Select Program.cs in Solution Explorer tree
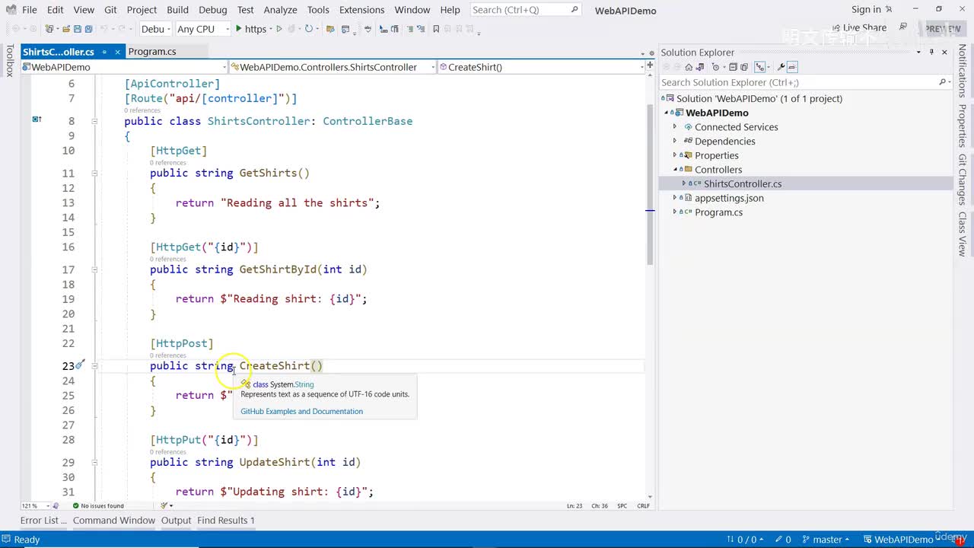Image resolution: width=974 pixels, height=548 pixels. click(718, 212)
